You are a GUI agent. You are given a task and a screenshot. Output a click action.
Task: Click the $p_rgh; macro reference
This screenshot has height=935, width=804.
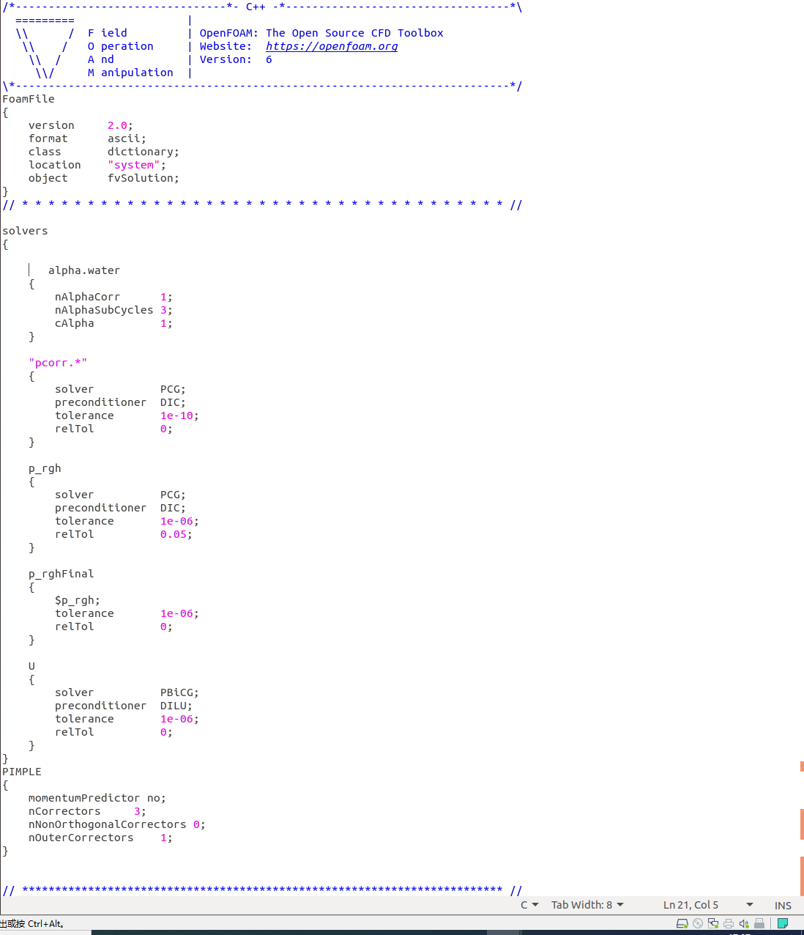coord(77,600)
